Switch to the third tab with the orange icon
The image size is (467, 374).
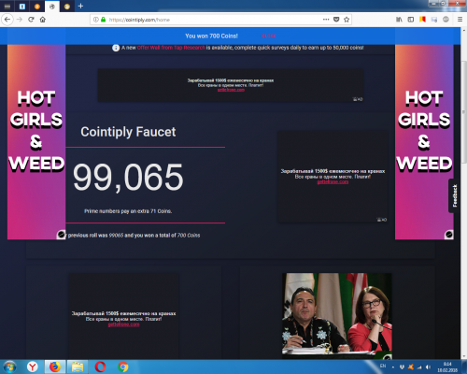tap(37, 7)
